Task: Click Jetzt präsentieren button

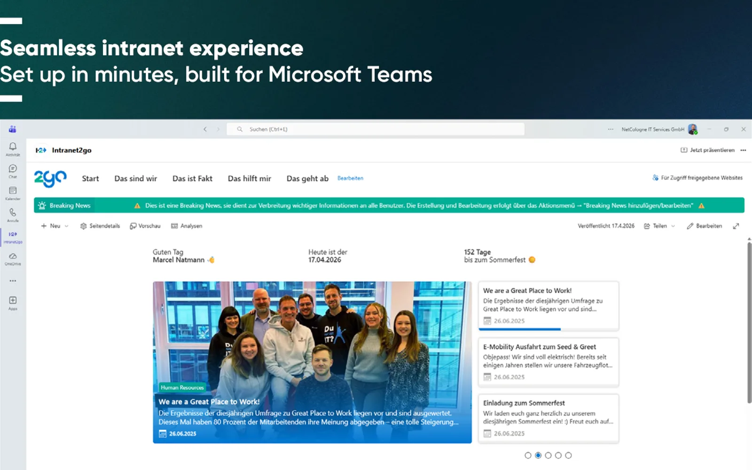Action: (x=707, y=150)
